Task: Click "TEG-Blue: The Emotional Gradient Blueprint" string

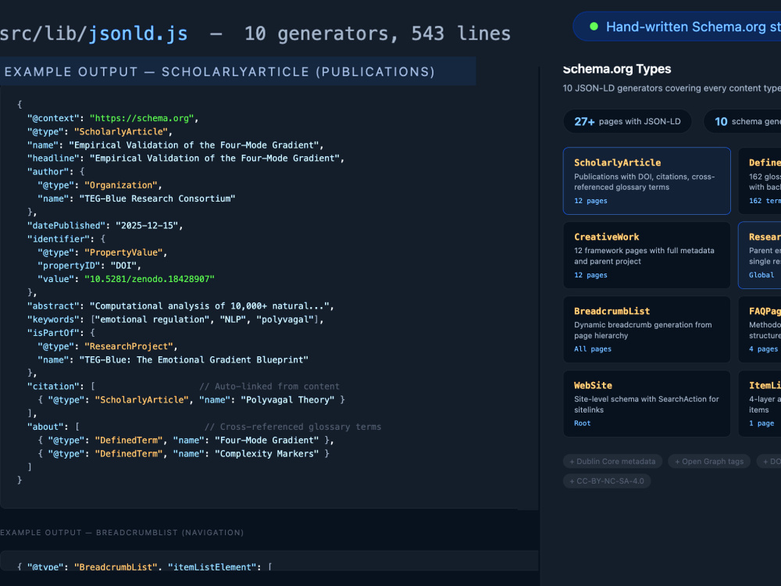Action: pyautogui.click(x=194, y=359)
